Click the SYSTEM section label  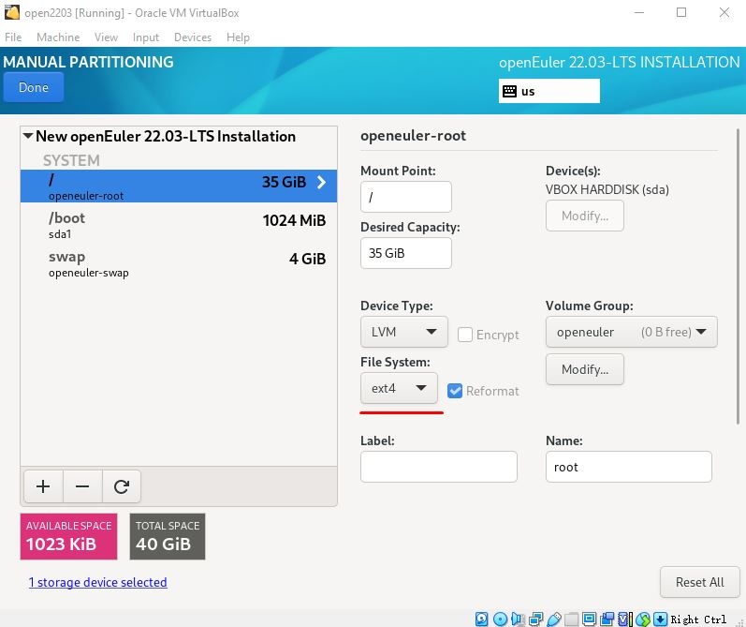point(71,160)
